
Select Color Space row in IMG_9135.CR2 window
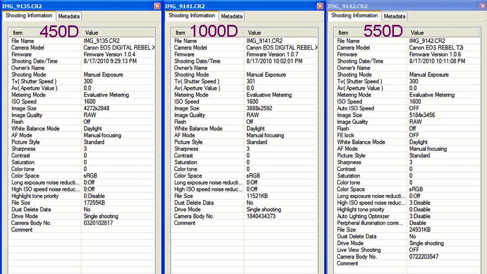tap(82, 176)
